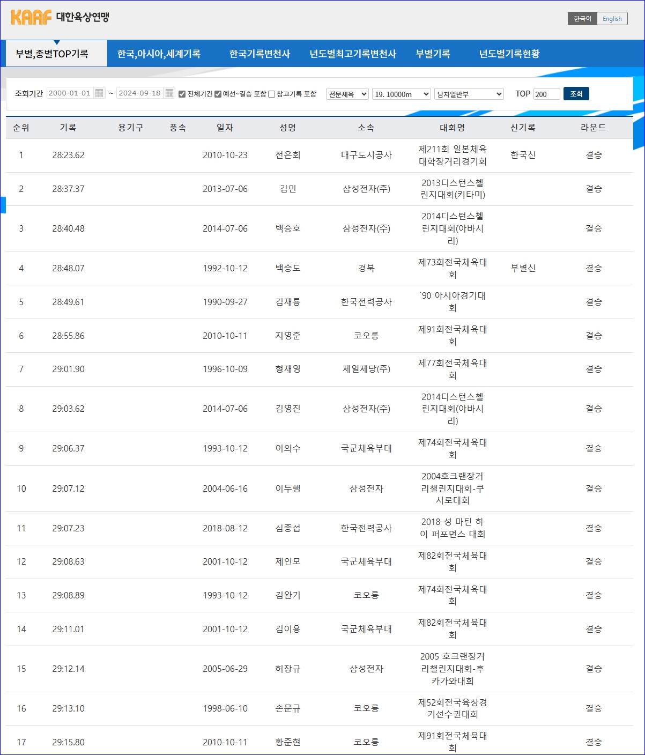This screenshot has height=755, width=645.
Task: Click the athlete name 이의수
Action: (288, 449)
